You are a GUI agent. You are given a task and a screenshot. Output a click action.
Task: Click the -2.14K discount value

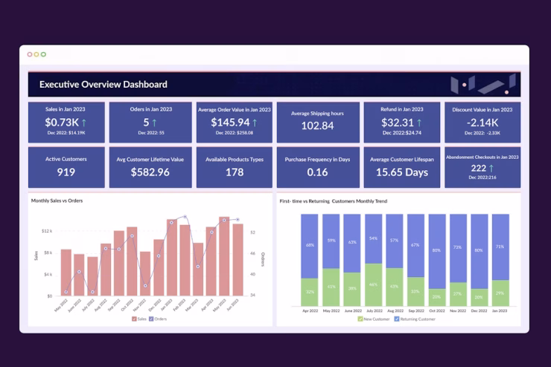482,123
